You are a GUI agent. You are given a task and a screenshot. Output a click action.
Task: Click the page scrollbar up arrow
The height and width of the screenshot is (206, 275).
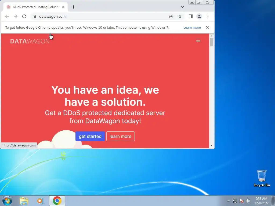tap(211, 36)
